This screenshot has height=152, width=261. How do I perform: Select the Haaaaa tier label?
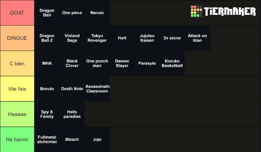[x=17, y=114]
